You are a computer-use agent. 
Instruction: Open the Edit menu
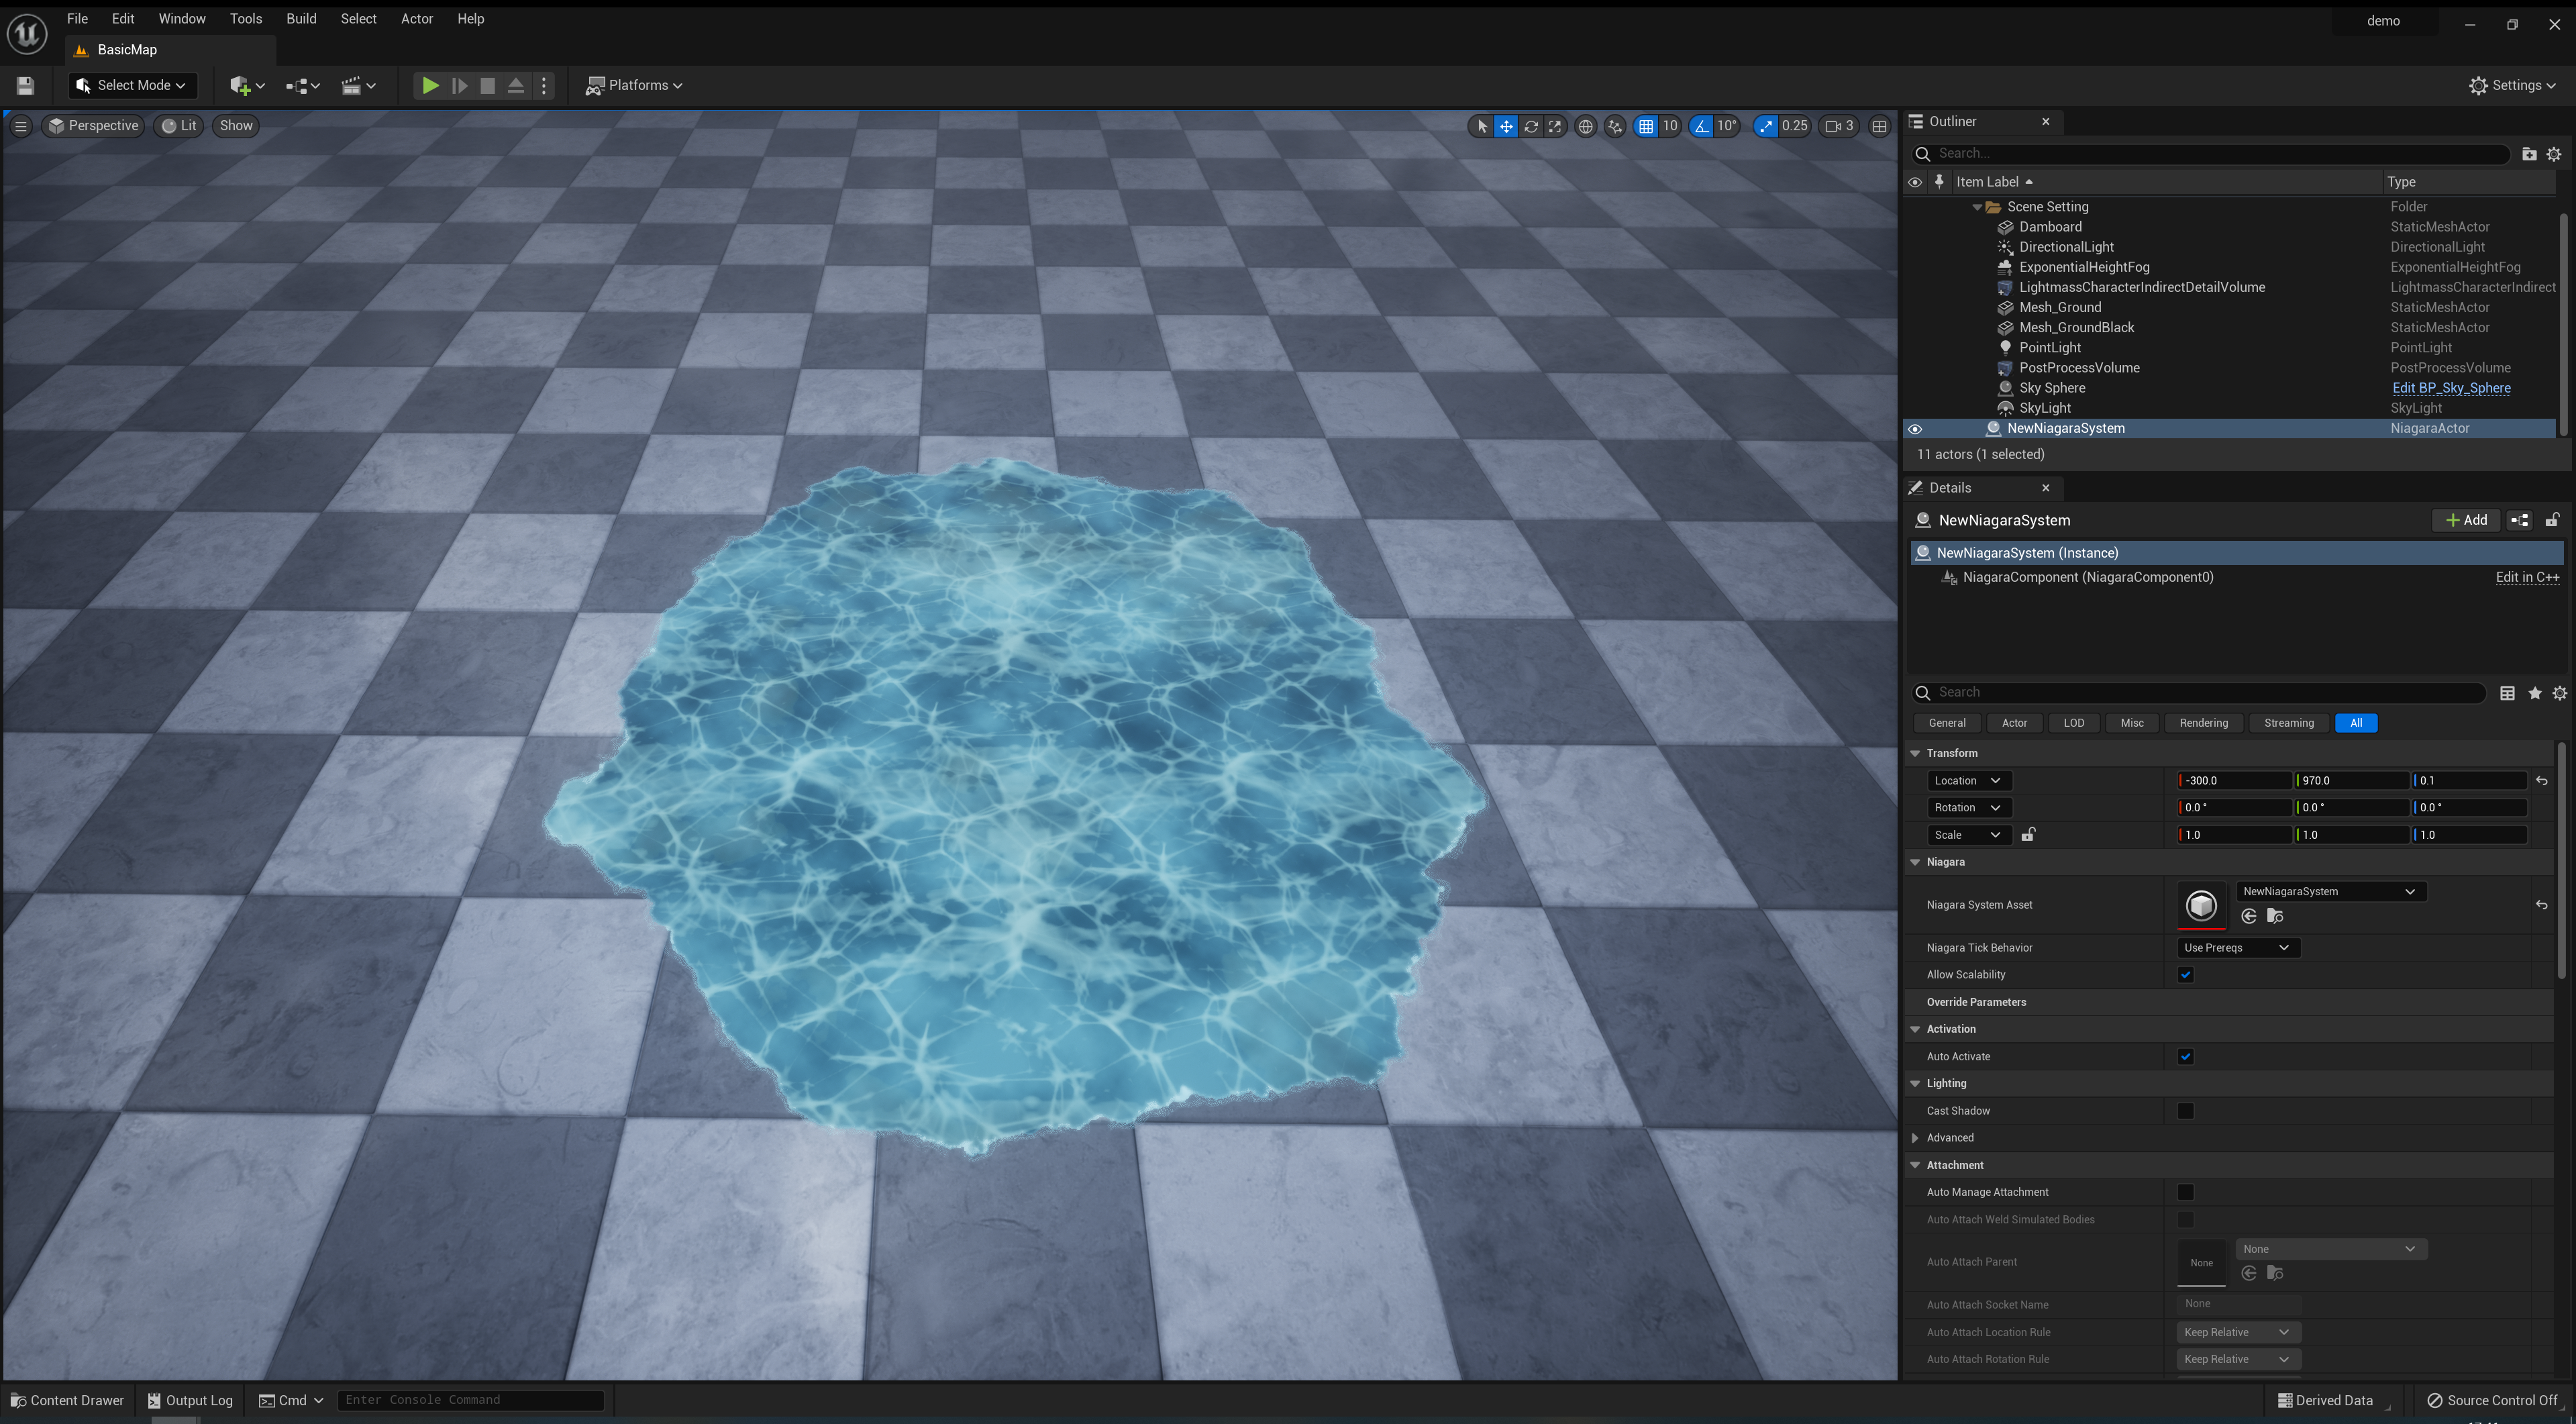click(x=123, y=19)
